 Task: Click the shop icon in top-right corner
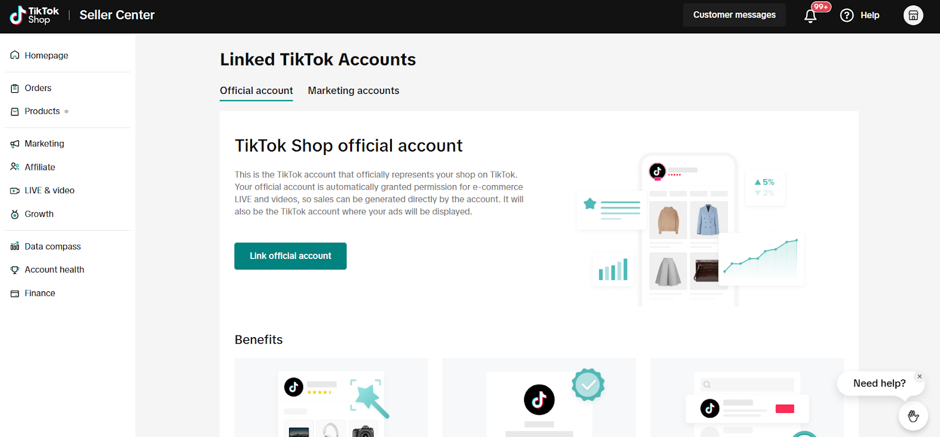point(913,15)
